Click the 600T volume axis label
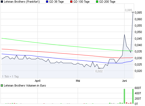 pyautogui.click(x=138, y=88)
